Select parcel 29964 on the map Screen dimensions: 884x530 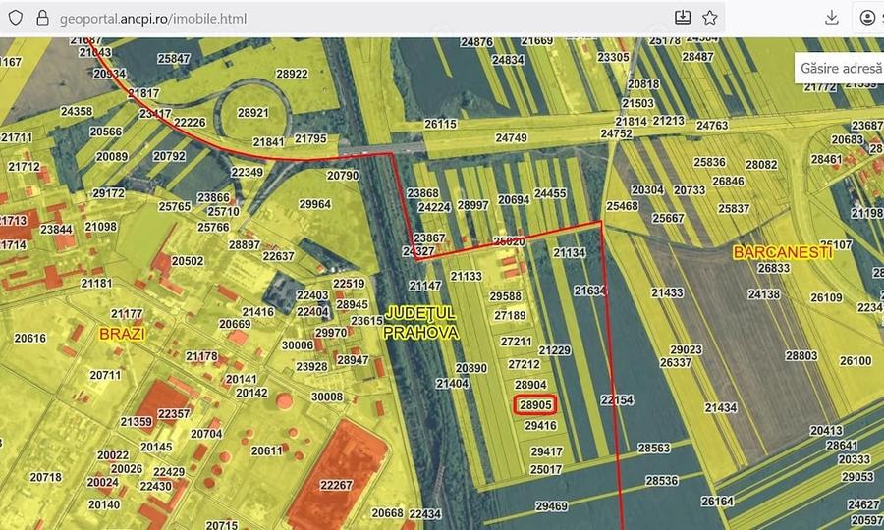click(314, 204)
